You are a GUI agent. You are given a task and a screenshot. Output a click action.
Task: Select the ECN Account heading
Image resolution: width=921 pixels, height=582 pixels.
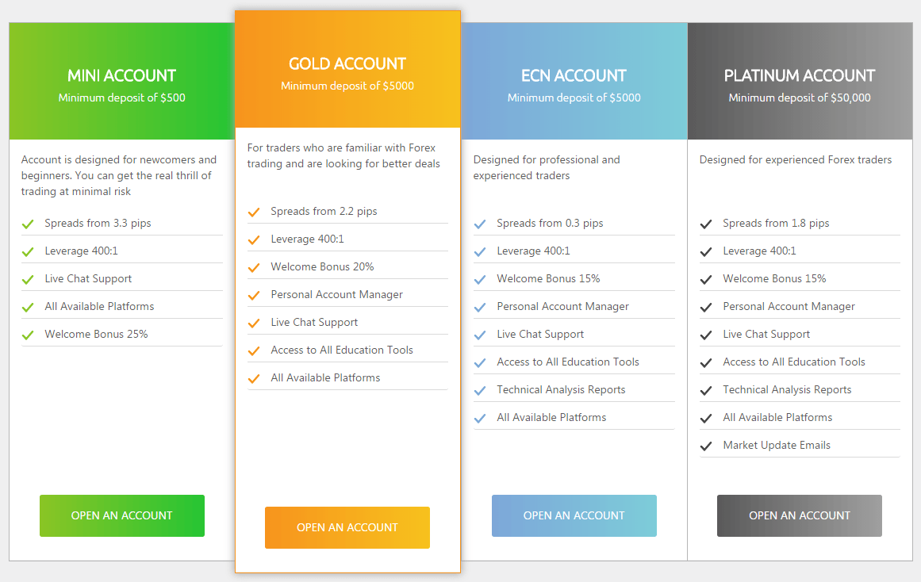point(574,75)
